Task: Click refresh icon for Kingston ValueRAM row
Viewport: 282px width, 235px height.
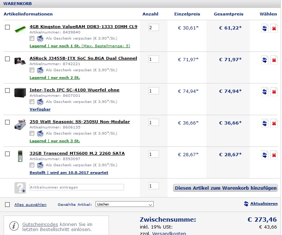Action: click(265, 28)
